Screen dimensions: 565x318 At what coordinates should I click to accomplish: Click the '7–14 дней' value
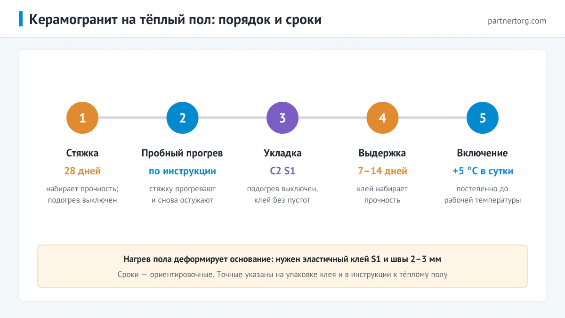382,171
